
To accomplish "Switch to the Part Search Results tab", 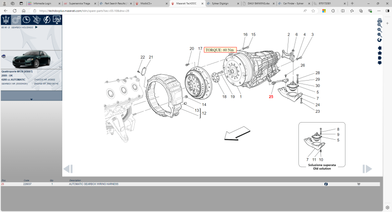I will pos(116,3).
